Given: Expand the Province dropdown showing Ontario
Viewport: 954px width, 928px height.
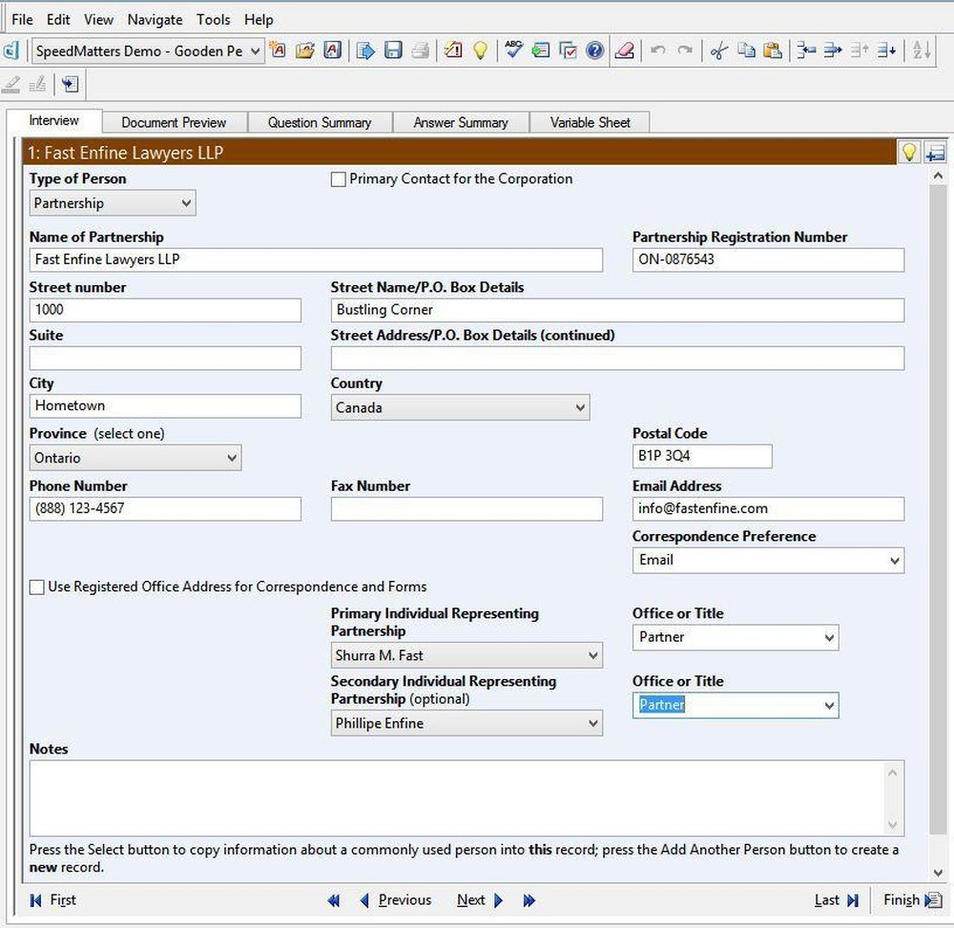Looking at the screenshot, I should tap(135, 458).
